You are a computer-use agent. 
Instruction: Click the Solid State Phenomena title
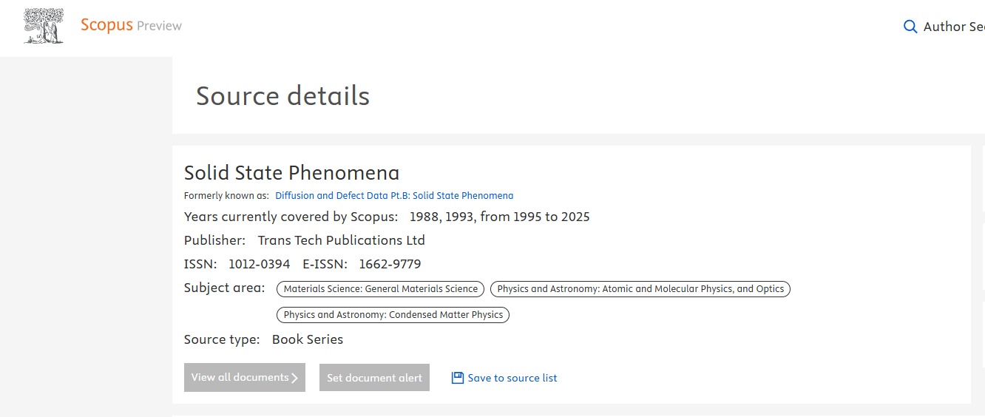pos(291,173)
